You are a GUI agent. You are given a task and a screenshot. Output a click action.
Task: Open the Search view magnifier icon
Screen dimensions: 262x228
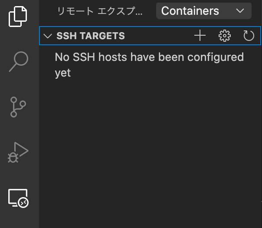coord(18,61)
